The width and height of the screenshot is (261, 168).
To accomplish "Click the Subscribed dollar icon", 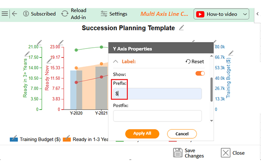I will click(26, 14).
